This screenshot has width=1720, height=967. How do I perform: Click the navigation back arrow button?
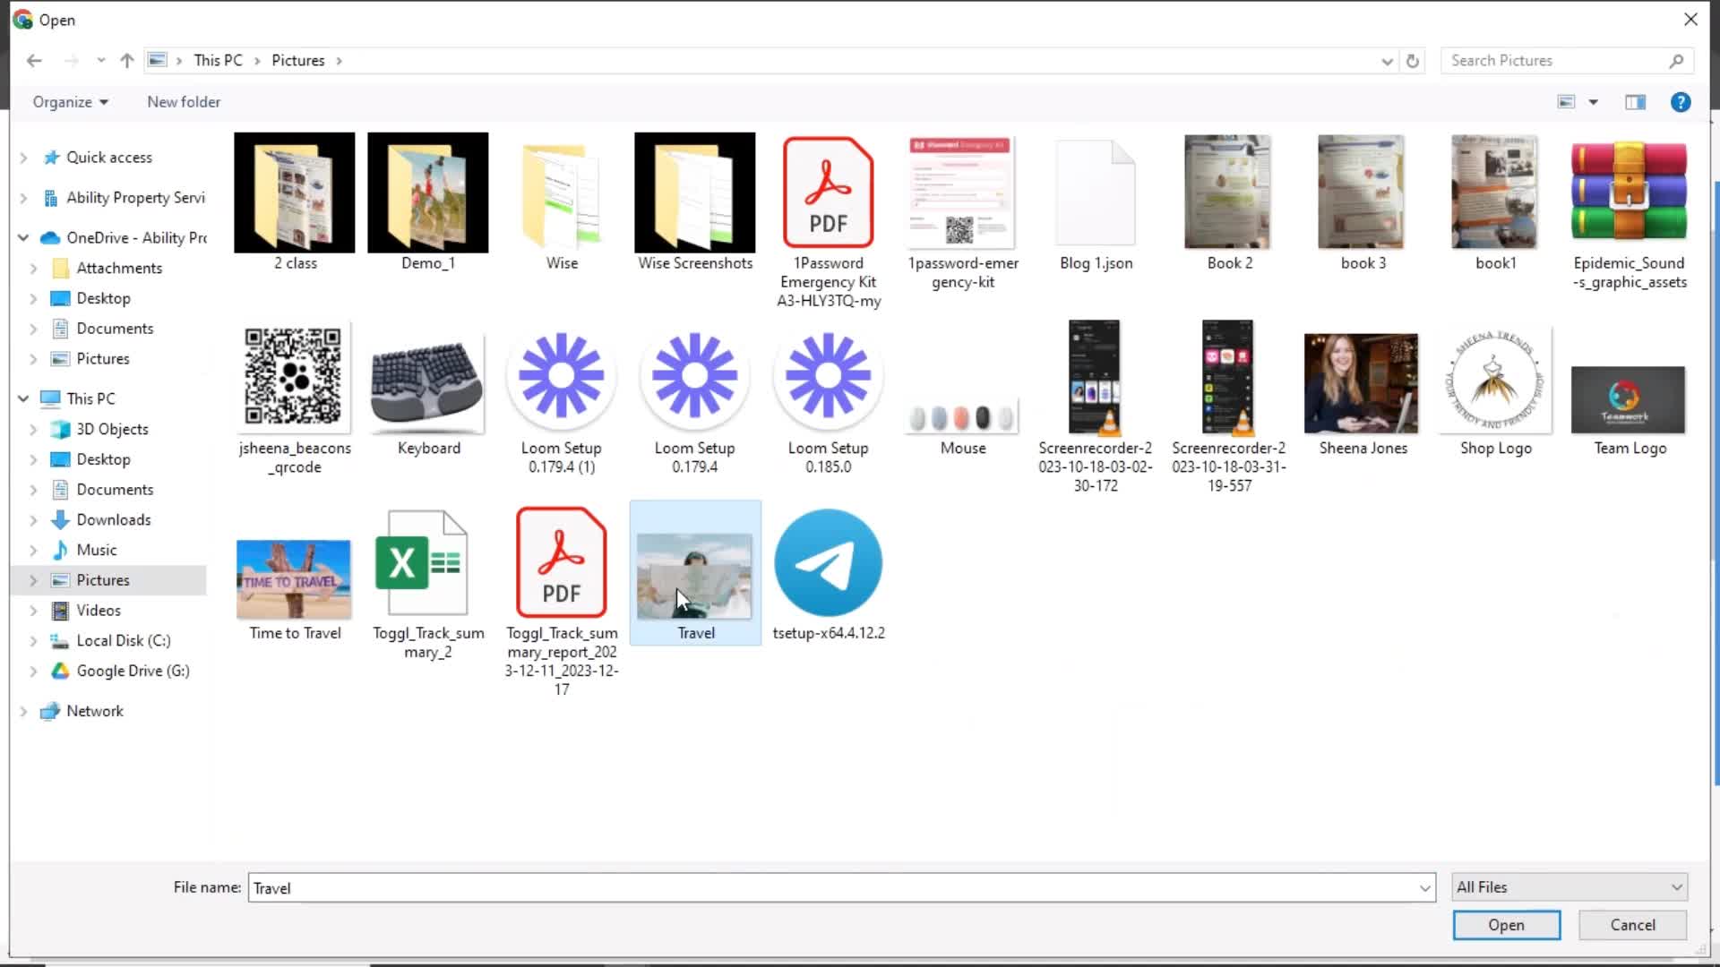(32, 60)
